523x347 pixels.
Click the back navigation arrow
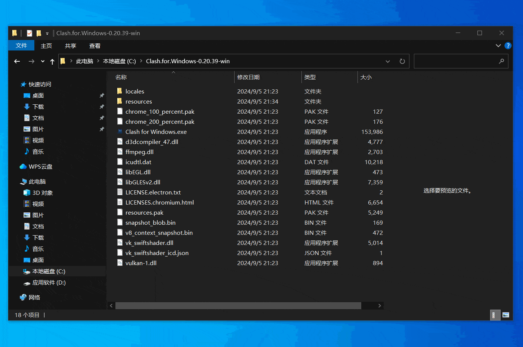click(17, 61)
